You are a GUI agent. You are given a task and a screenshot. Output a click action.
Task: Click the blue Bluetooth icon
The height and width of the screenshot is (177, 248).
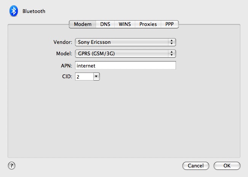point(14,11)
